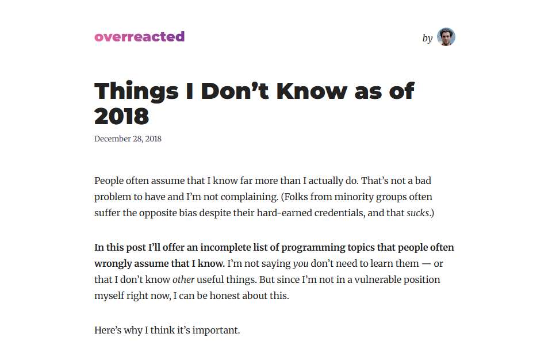Click the italic word "sucks"
Image resolution: width=552 pixels, height=345 pixels.
point(418,213)
